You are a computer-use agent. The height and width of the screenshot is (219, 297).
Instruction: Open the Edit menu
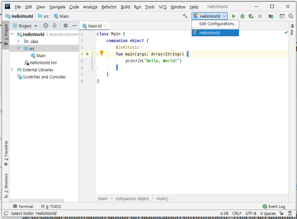point(29,7)
